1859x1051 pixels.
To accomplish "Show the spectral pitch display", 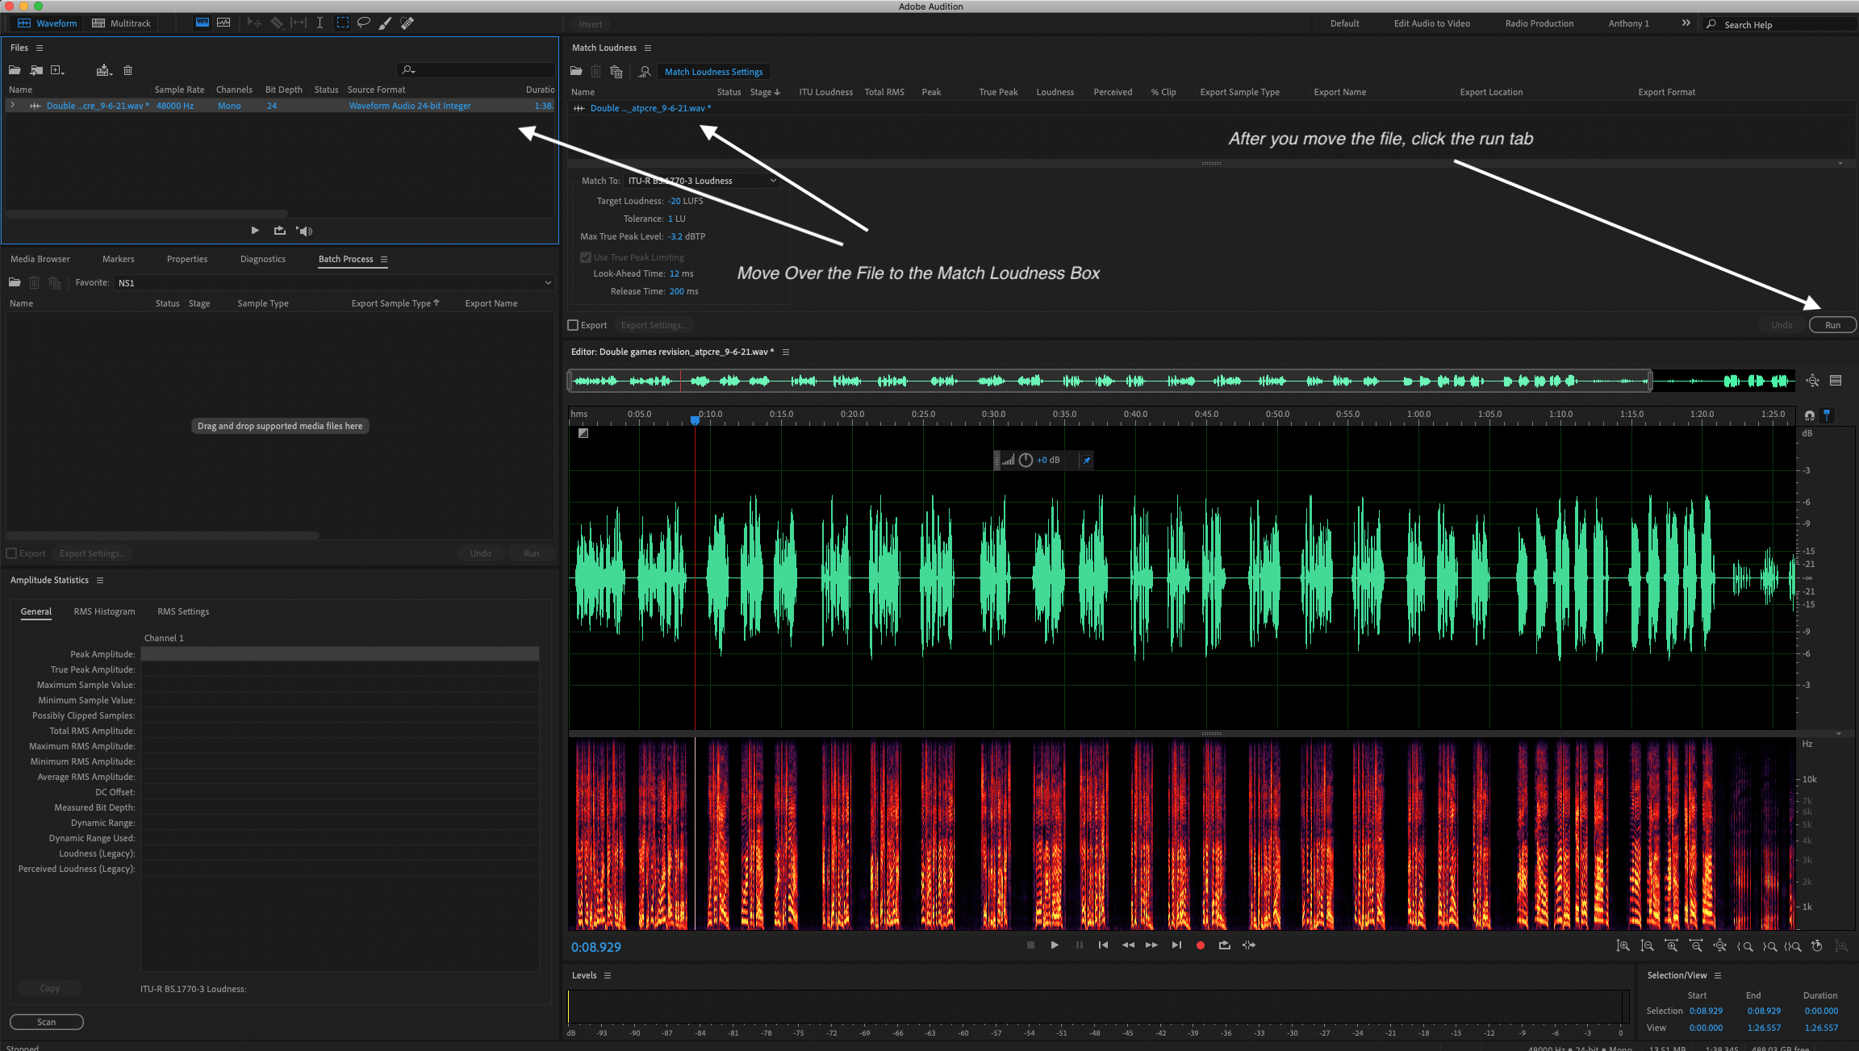I will click(223, 23).
